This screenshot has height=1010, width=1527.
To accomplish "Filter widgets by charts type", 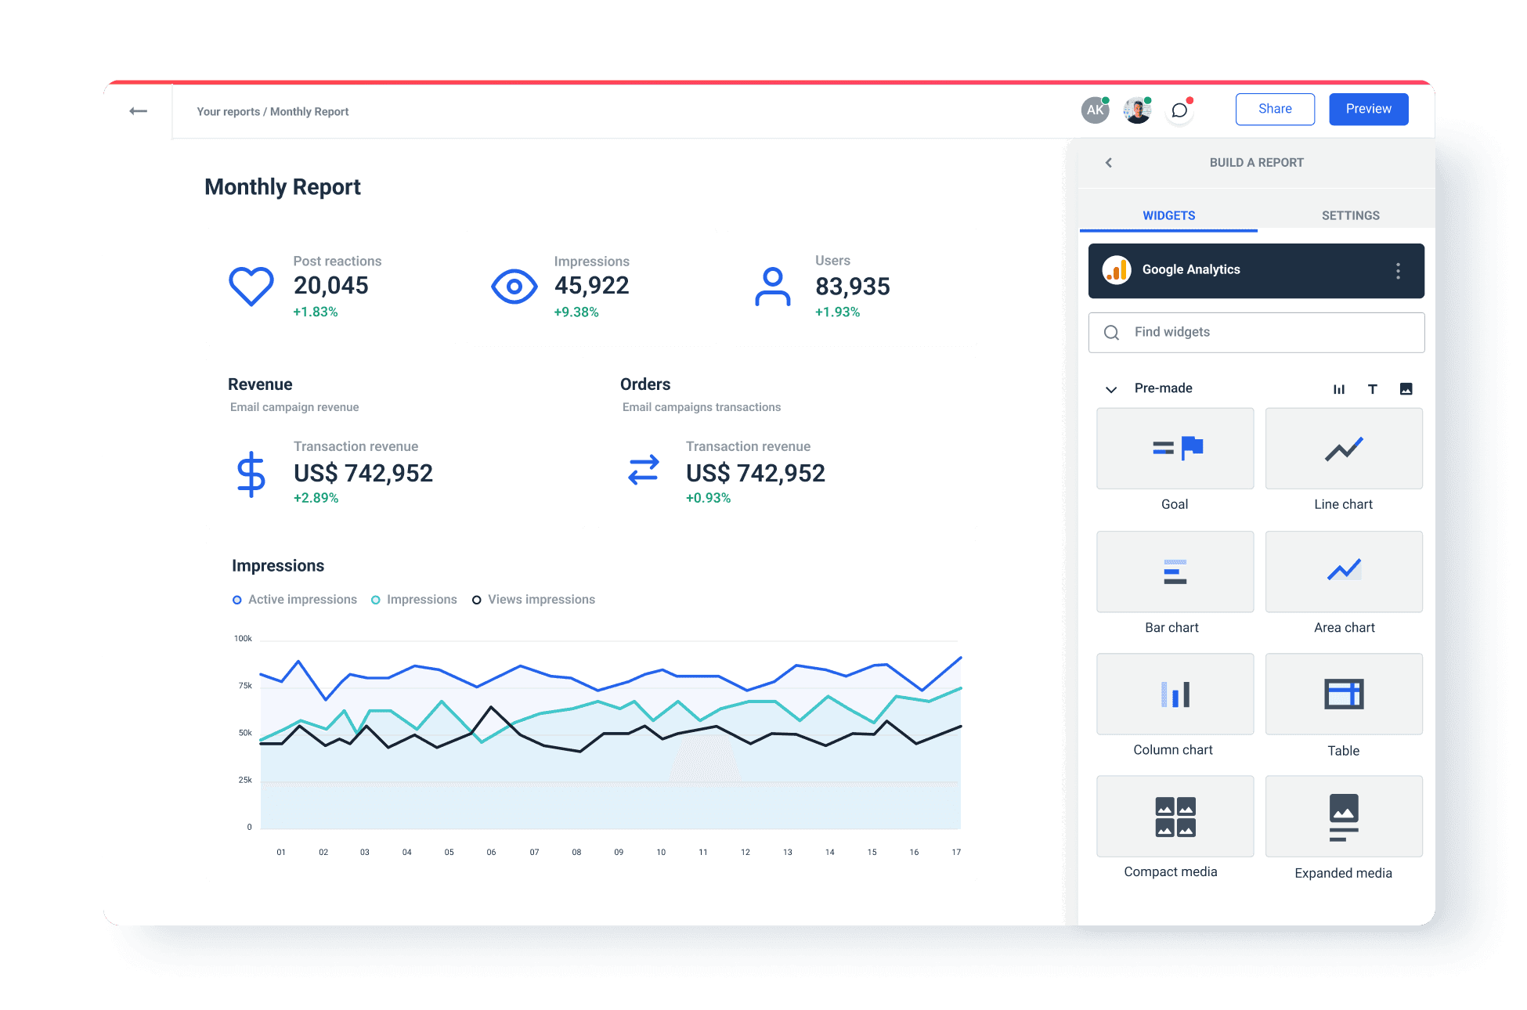I will (1339, 388).
